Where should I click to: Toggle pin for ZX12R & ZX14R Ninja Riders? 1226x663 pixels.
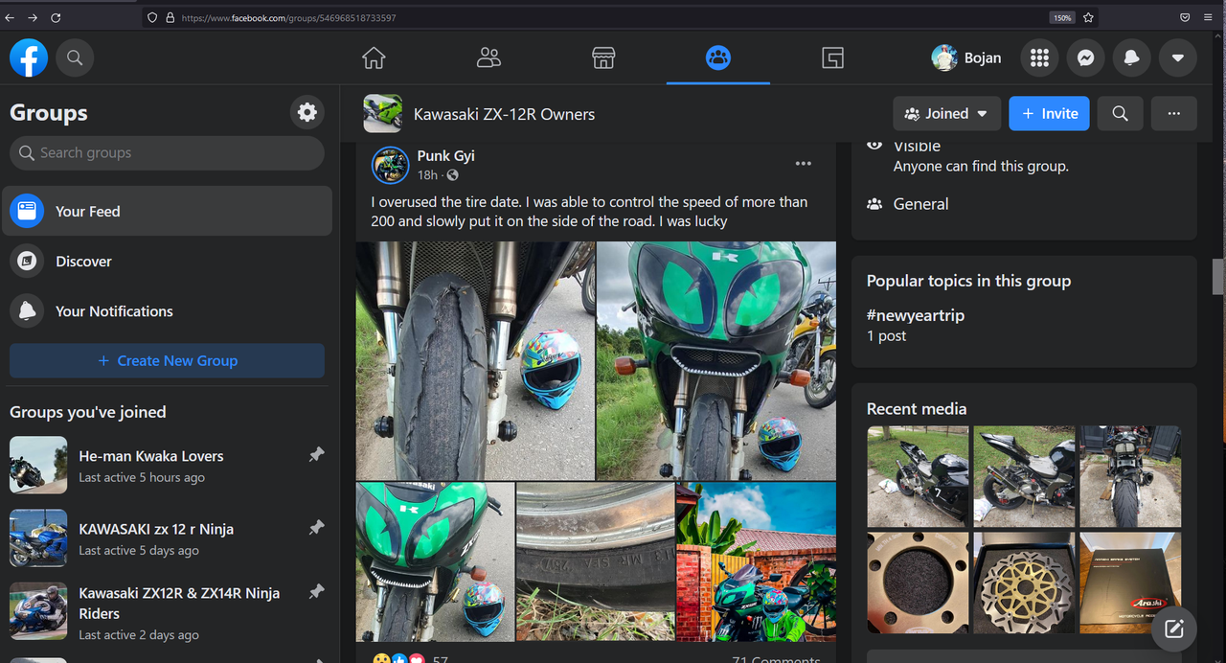pos(316,593)
